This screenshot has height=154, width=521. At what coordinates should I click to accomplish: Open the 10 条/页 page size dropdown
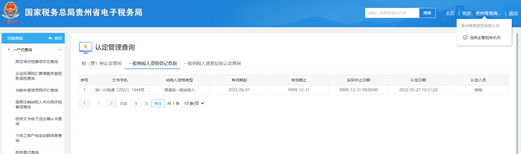pyautogui.click(x=193, y=103)
